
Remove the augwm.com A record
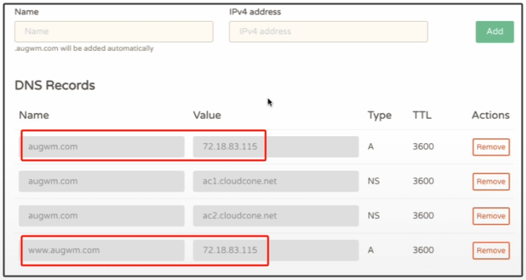point(490,147)
